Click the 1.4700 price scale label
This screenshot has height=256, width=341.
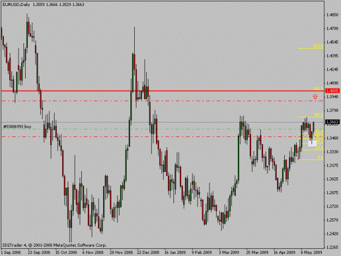332,28
